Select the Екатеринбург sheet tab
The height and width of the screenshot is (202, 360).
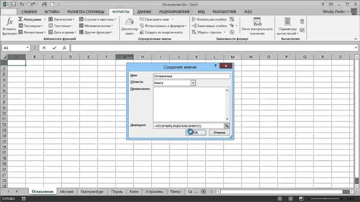(92, 191)
